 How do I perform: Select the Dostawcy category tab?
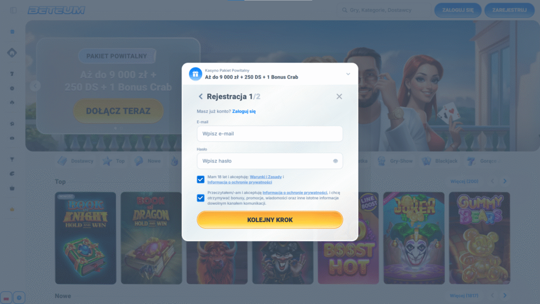tap(75, 160)
